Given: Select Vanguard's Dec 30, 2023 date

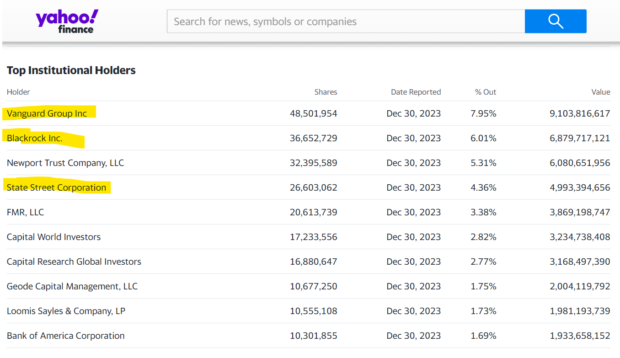Looking at the screenshot, I should point(414,113).
